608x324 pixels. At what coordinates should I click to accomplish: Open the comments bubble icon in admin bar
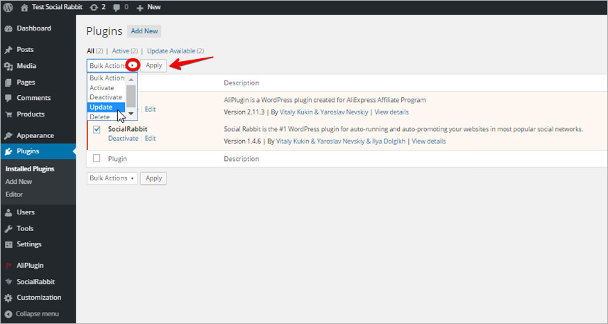[117, 8]
